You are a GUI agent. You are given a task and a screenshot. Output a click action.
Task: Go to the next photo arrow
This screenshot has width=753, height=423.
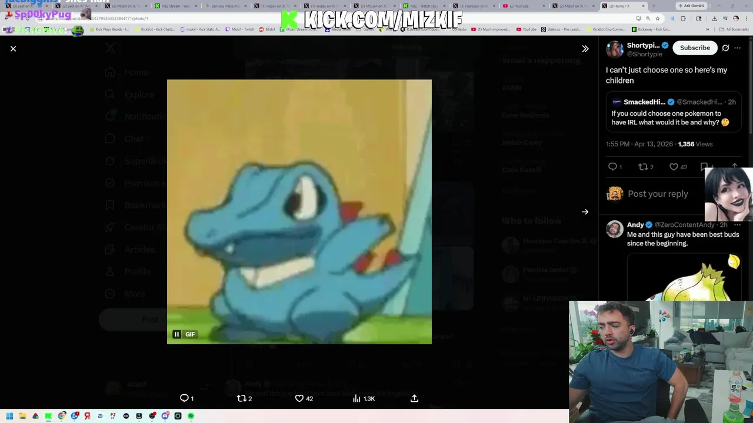(585, 212)
